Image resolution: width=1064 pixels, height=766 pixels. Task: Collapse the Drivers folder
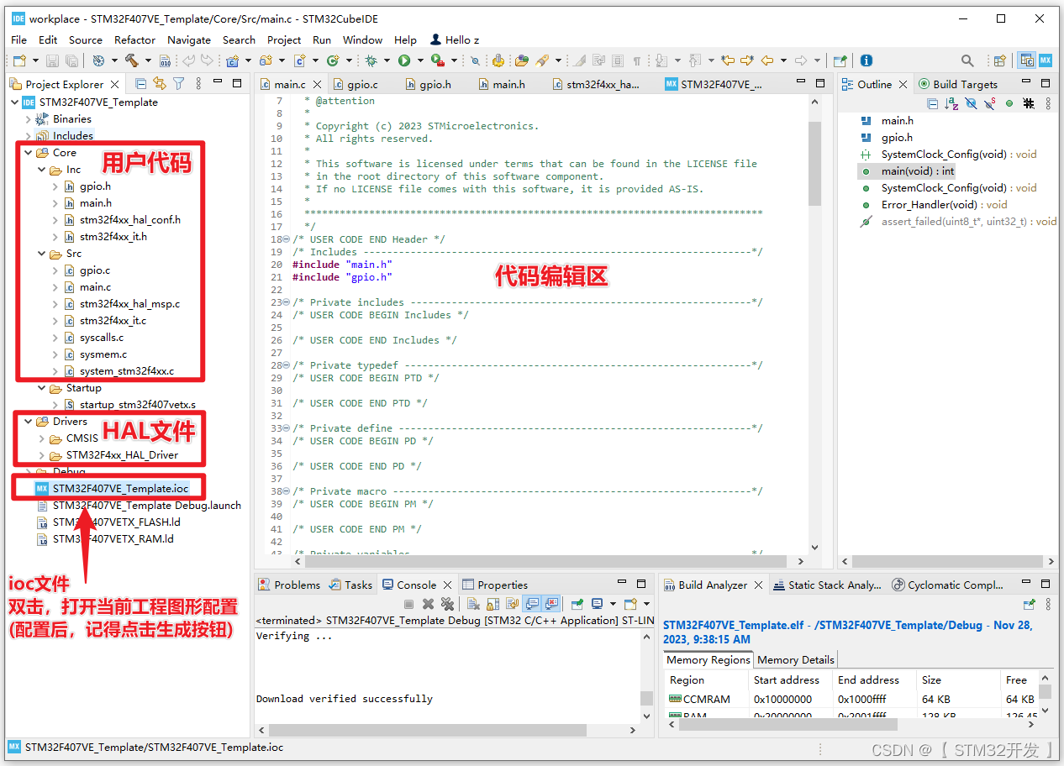[28, 422]
